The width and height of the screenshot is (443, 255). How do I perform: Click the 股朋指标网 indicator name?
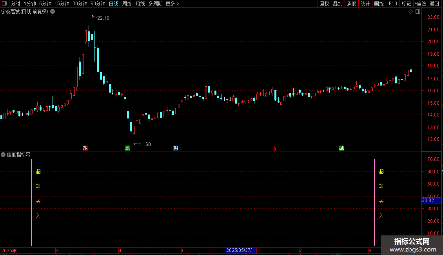pos(19,155)
